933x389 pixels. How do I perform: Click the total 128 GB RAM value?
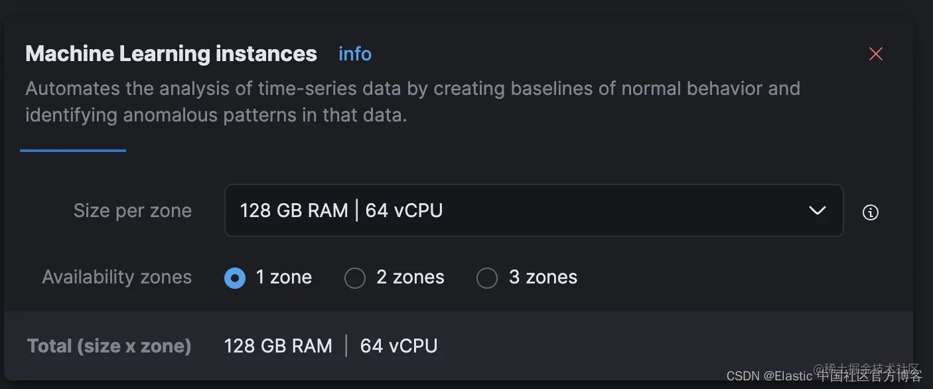[278, 346]
